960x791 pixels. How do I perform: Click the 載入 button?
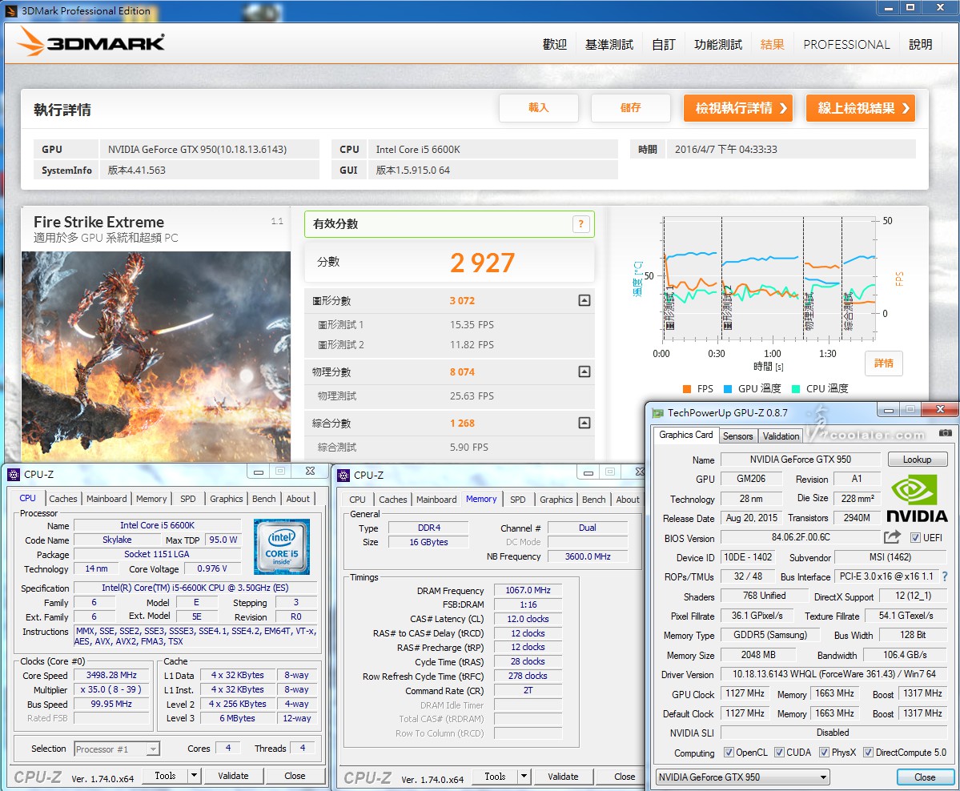point(538,108)
